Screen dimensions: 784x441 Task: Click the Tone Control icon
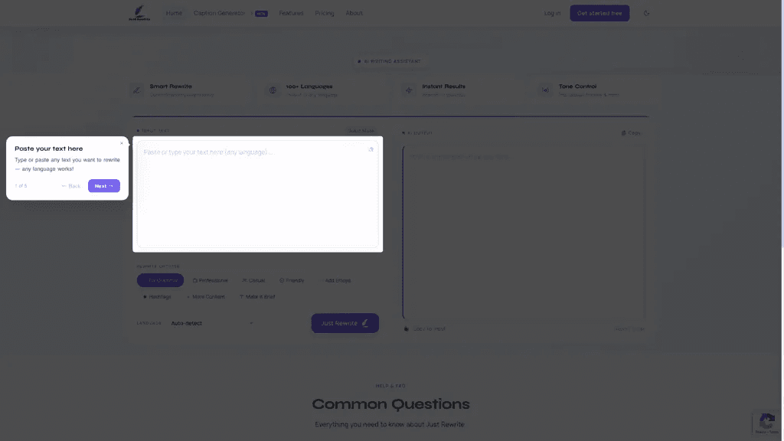[545, 90]
